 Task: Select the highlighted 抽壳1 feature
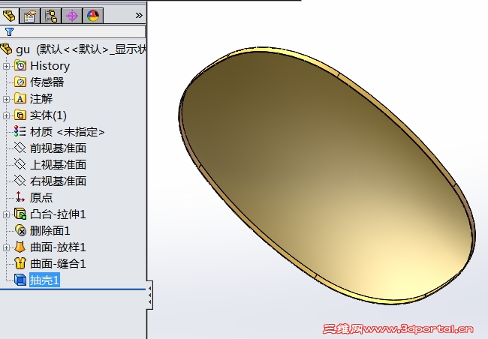coord(44,280)
